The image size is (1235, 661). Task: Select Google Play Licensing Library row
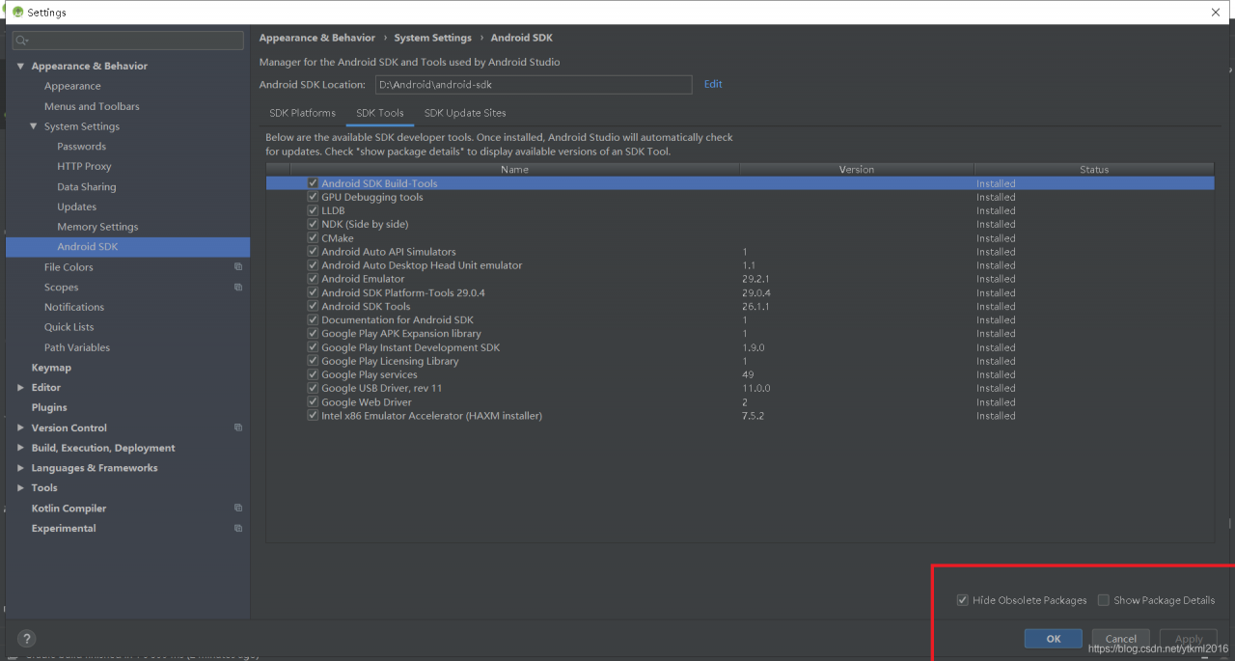tap(740, 361)
